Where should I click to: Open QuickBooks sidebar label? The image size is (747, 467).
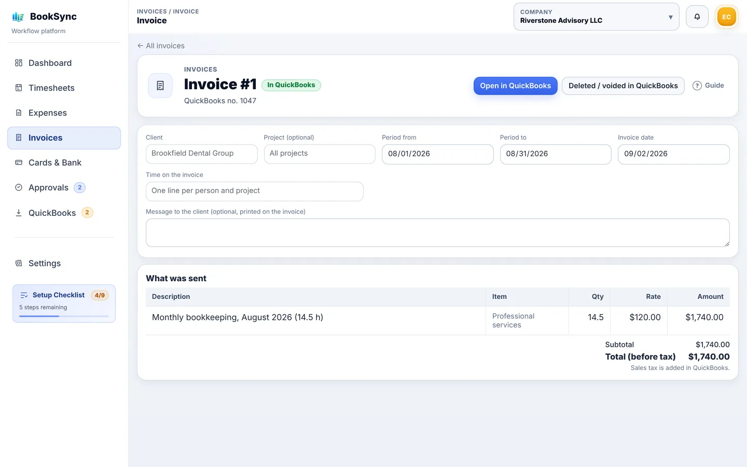[x=52, y=213]
